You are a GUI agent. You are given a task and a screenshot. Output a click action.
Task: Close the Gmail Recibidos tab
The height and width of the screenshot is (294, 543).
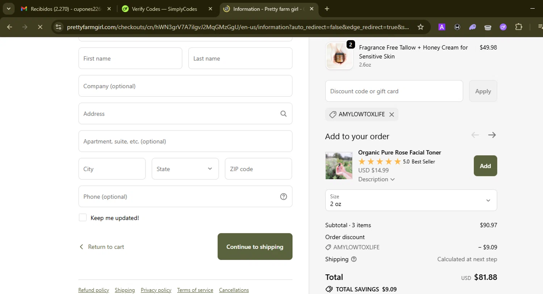point(109,9)
